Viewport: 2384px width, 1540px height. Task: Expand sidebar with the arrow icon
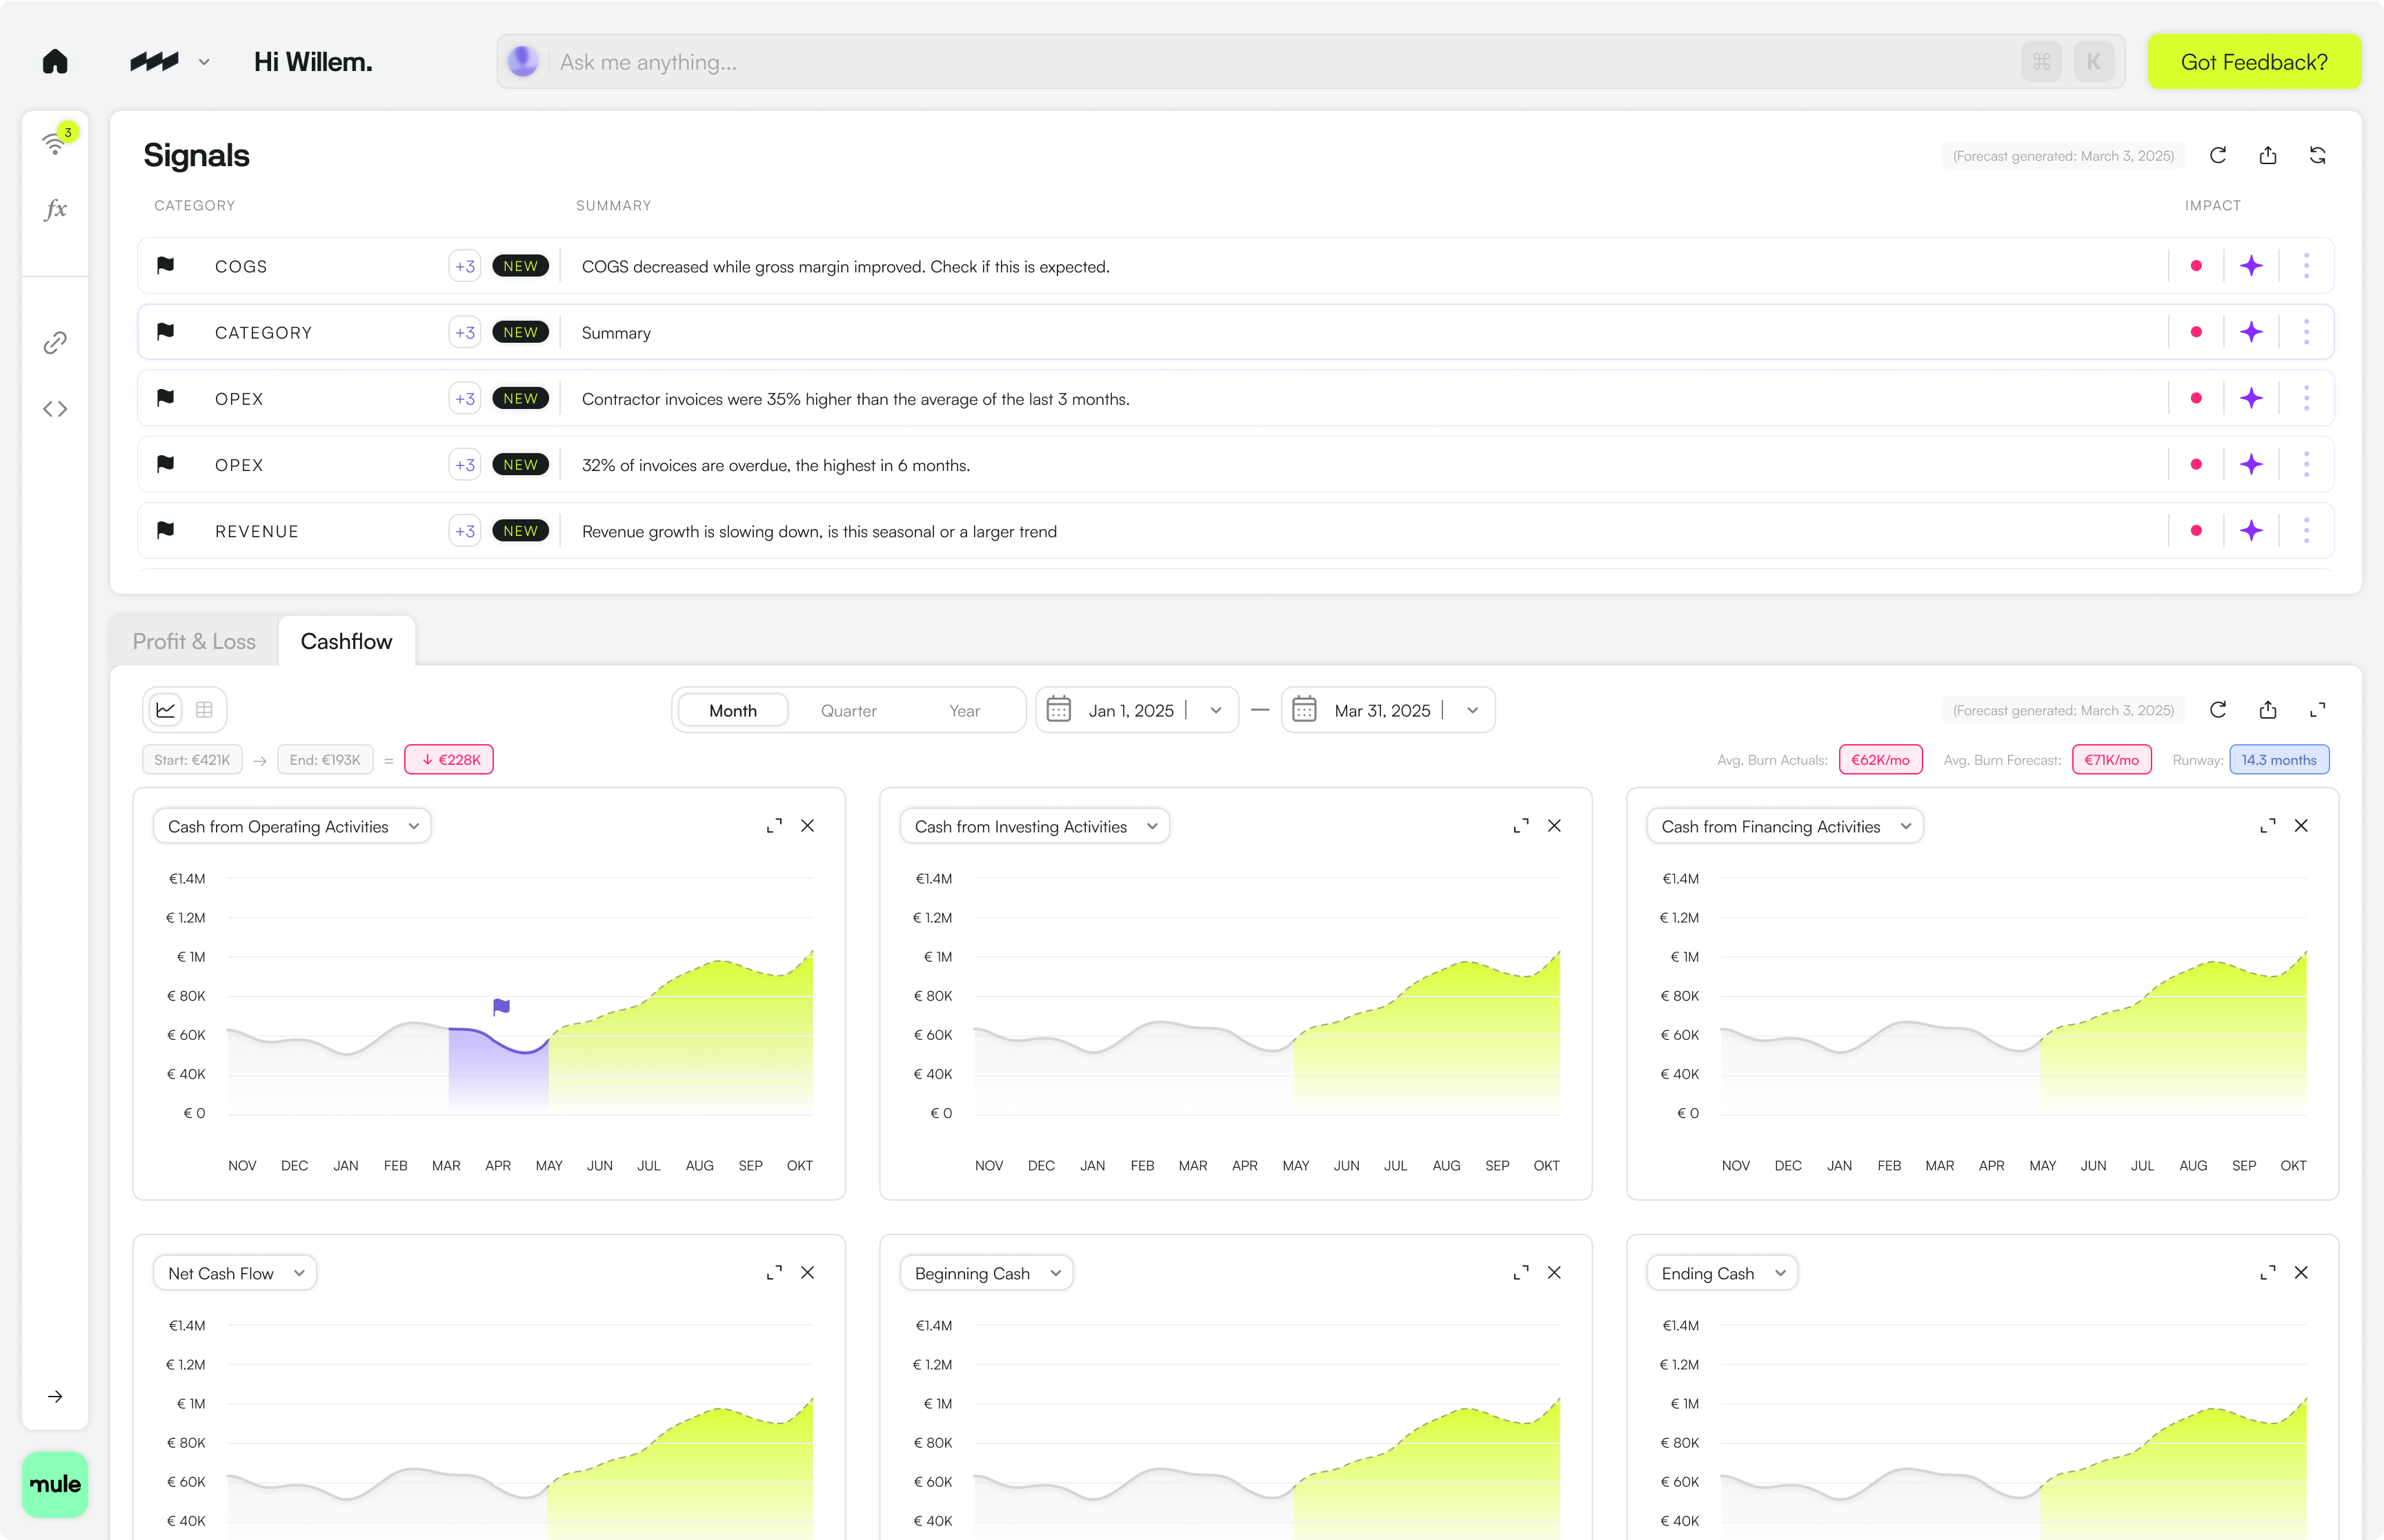point(55,1396)
